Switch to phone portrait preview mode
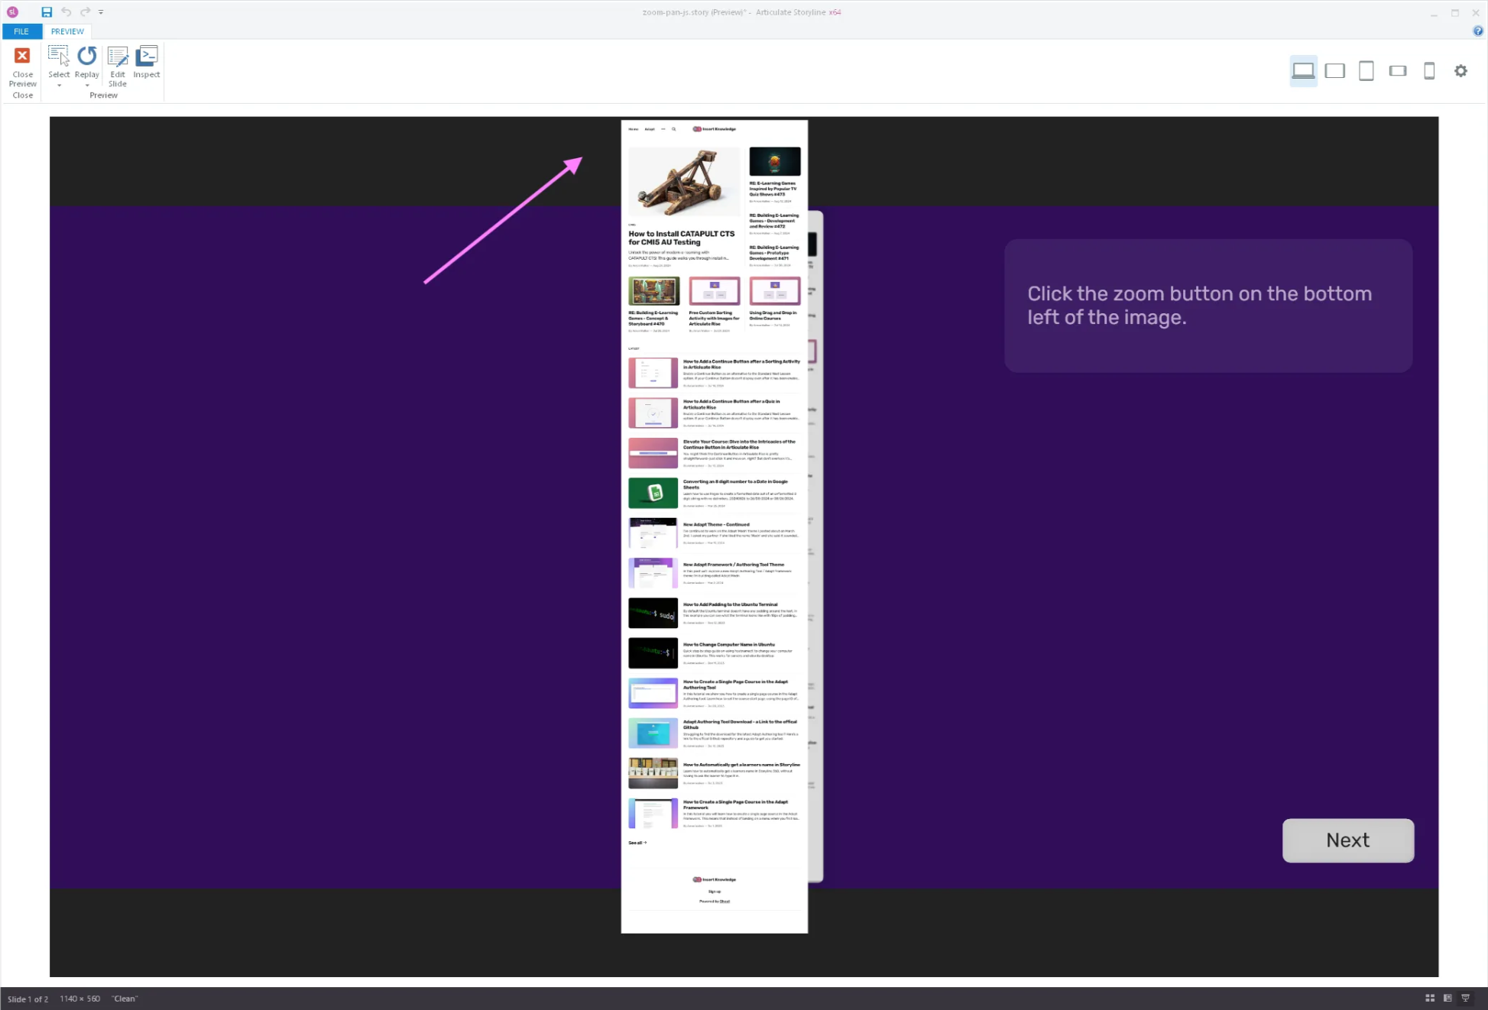The image size is (1488, 1010). [x=1429, y=71]
